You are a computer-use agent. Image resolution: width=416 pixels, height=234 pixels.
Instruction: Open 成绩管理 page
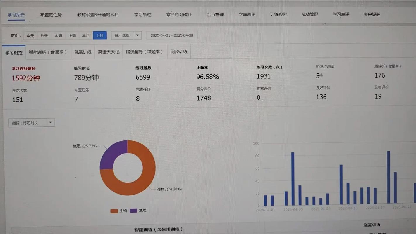point(310,14)
